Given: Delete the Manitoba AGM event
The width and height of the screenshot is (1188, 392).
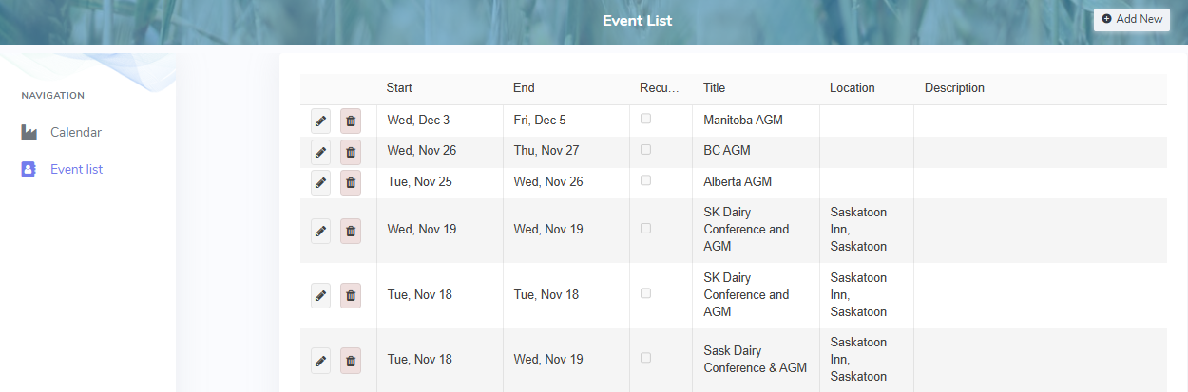Looking at the screenshot, I should (351, 121).
